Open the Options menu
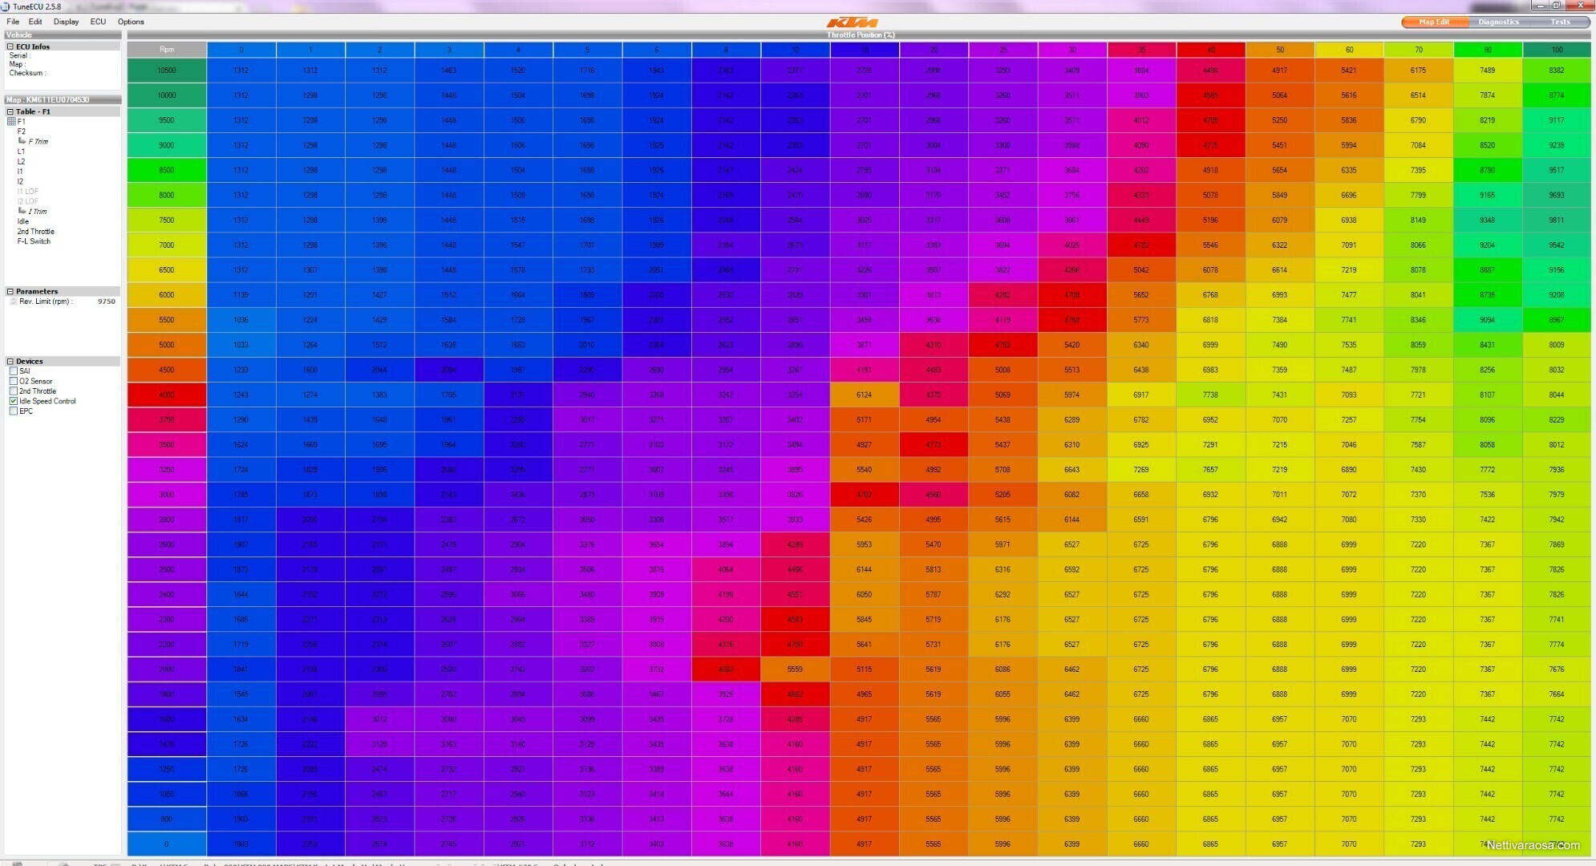The width and height of the screenshot is (1596, 866). point(131,22)
